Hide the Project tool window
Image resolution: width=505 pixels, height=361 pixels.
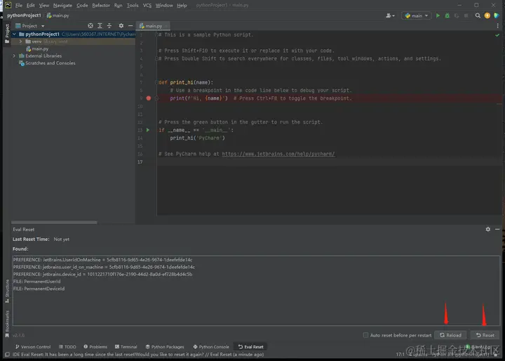130,26
